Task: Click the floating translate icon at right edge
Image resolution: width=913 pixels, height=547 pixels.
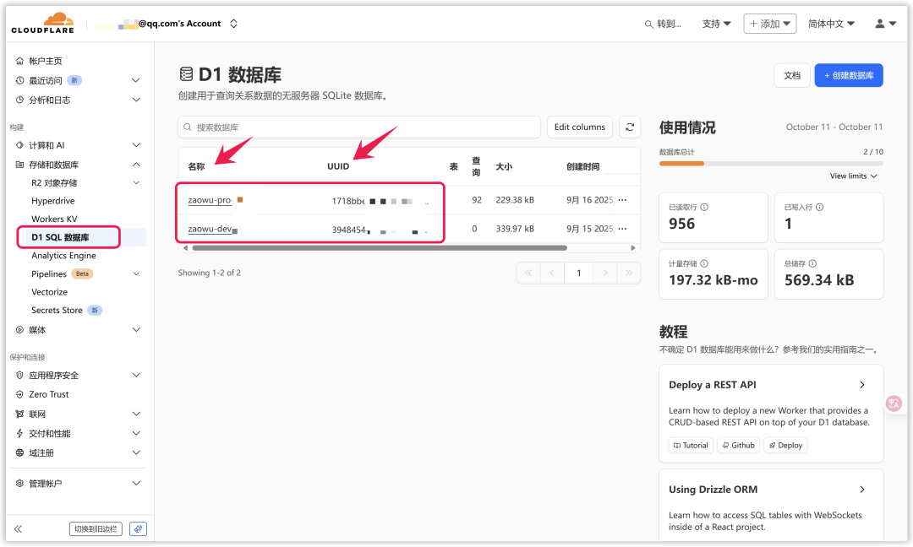Action: [894, 403]
